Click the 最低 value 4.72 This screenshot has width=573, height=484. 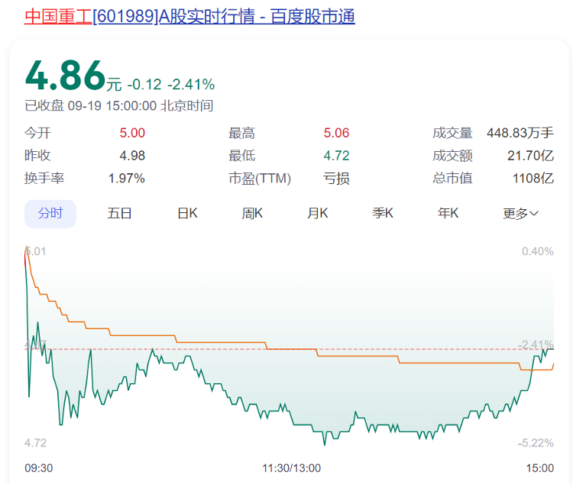[x=336, y=156]
